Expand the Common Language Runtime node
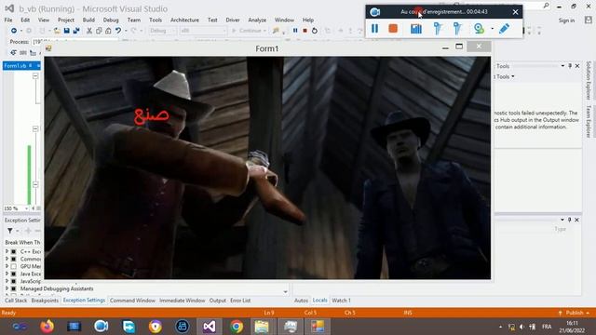Screen dimensions: 596x335 [x=7, y=259]
